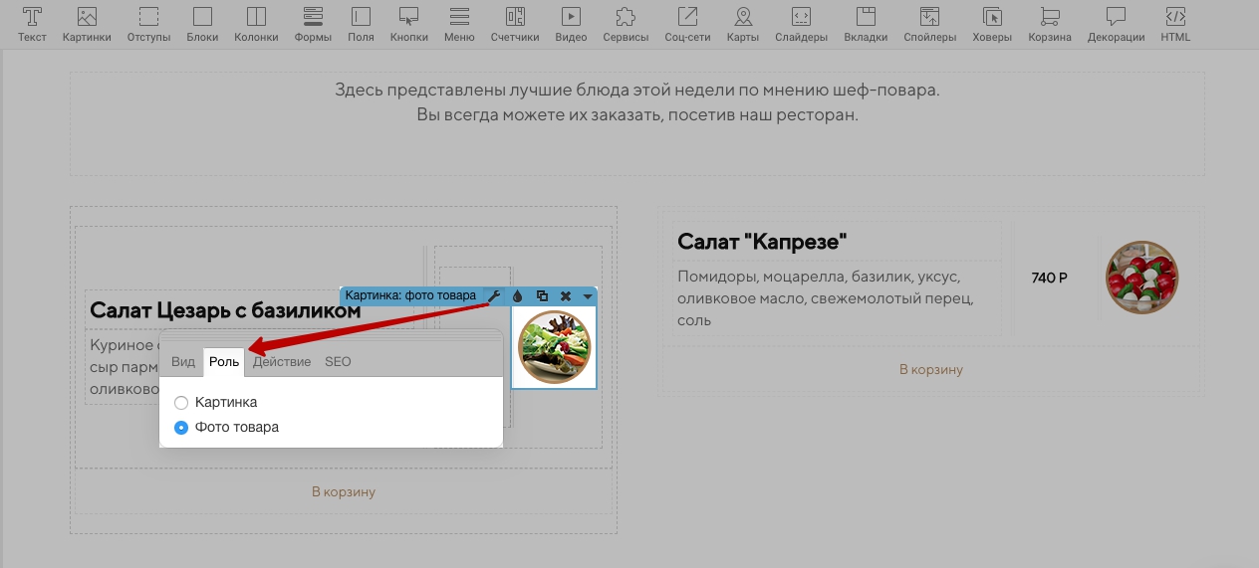Select the Текст tool icon
1259x568 pixels.
tap(32, 24)
